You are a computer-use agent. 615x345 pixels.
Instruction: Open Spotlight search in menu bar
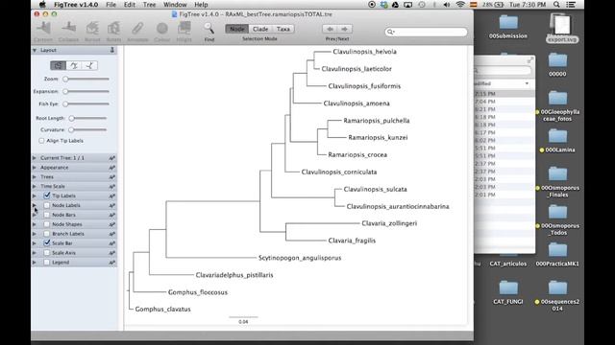tap(556, 5)
